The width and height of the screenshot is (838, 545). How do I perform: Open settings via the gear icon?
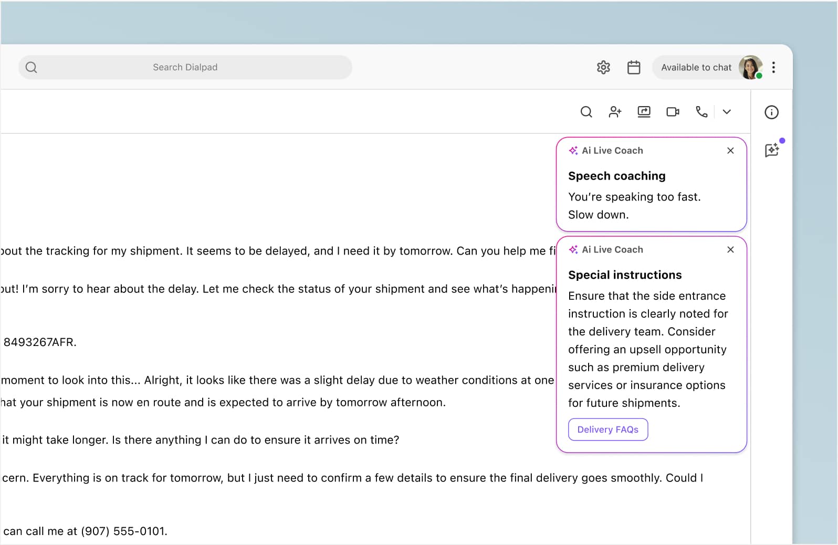click(x=603, y=68)
